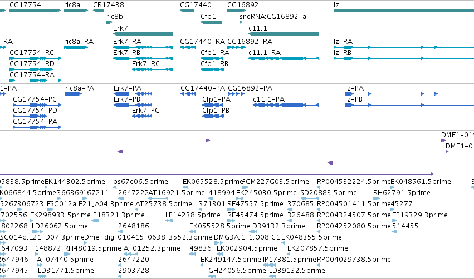Select EST EK207857.5prime
The image size is (474, 279).
[x=317, y=248]
